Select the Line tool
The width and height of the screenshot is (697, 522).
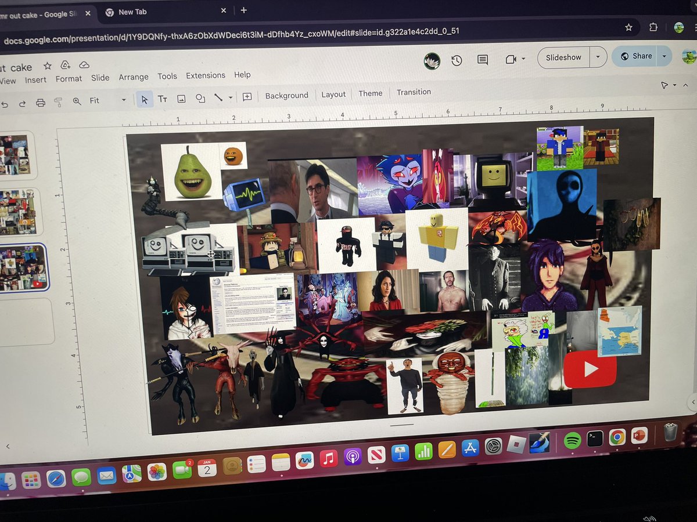click(x=218, y=97)
